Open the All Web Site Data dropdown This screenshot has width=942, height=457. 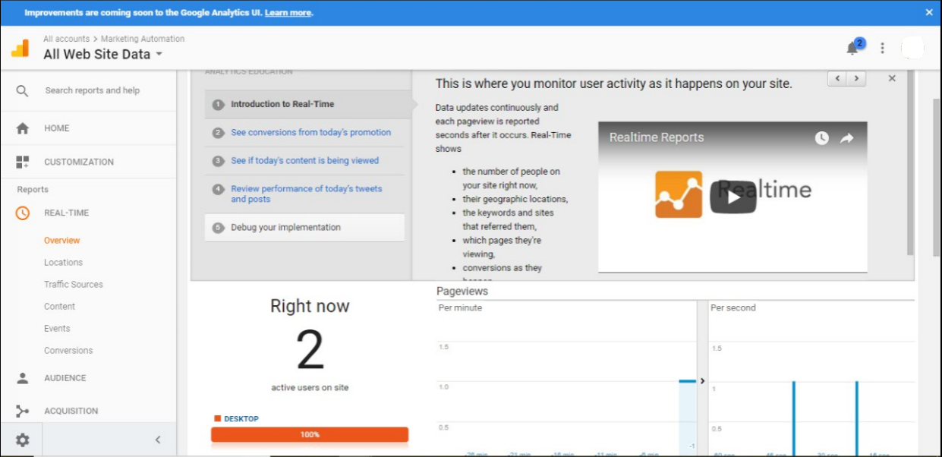(x=102, y=54)
